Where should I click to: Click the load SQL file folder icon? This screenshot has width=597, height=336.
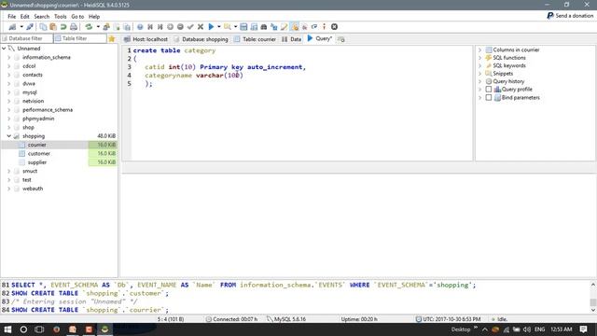(228, 27)
